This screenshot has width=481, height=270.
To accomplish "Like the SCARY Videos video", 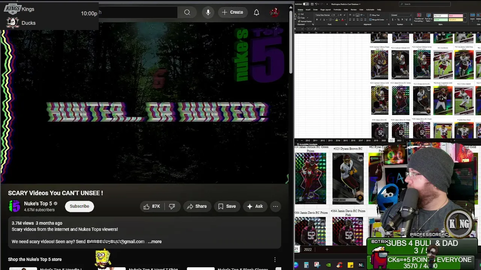I will point(151,206).
